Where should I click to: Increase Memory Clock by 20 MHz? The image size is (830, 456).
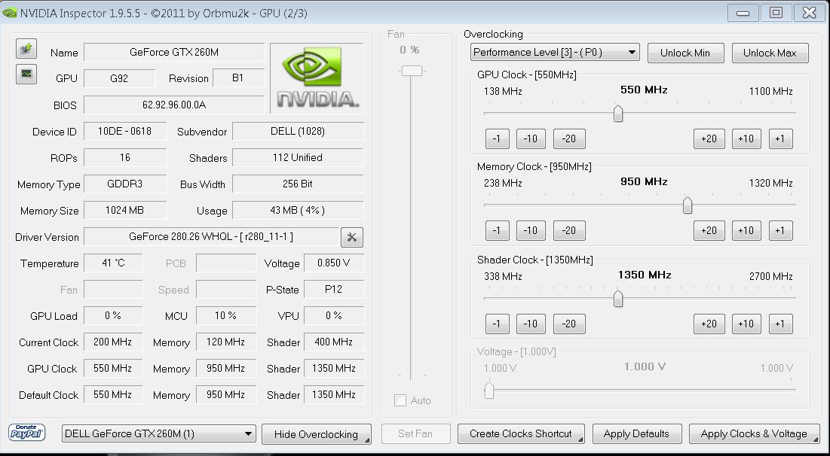pos(709,230)
